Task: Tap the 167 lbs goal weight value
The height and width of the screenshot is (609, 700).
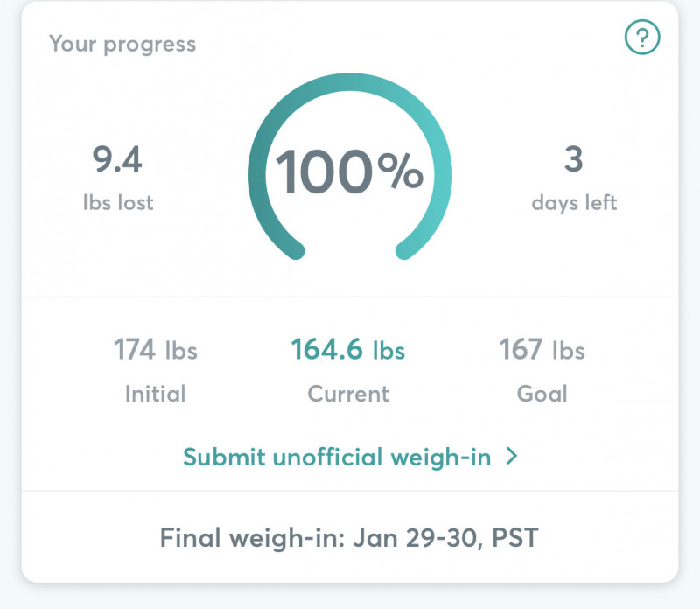Action: coord(542,351)
